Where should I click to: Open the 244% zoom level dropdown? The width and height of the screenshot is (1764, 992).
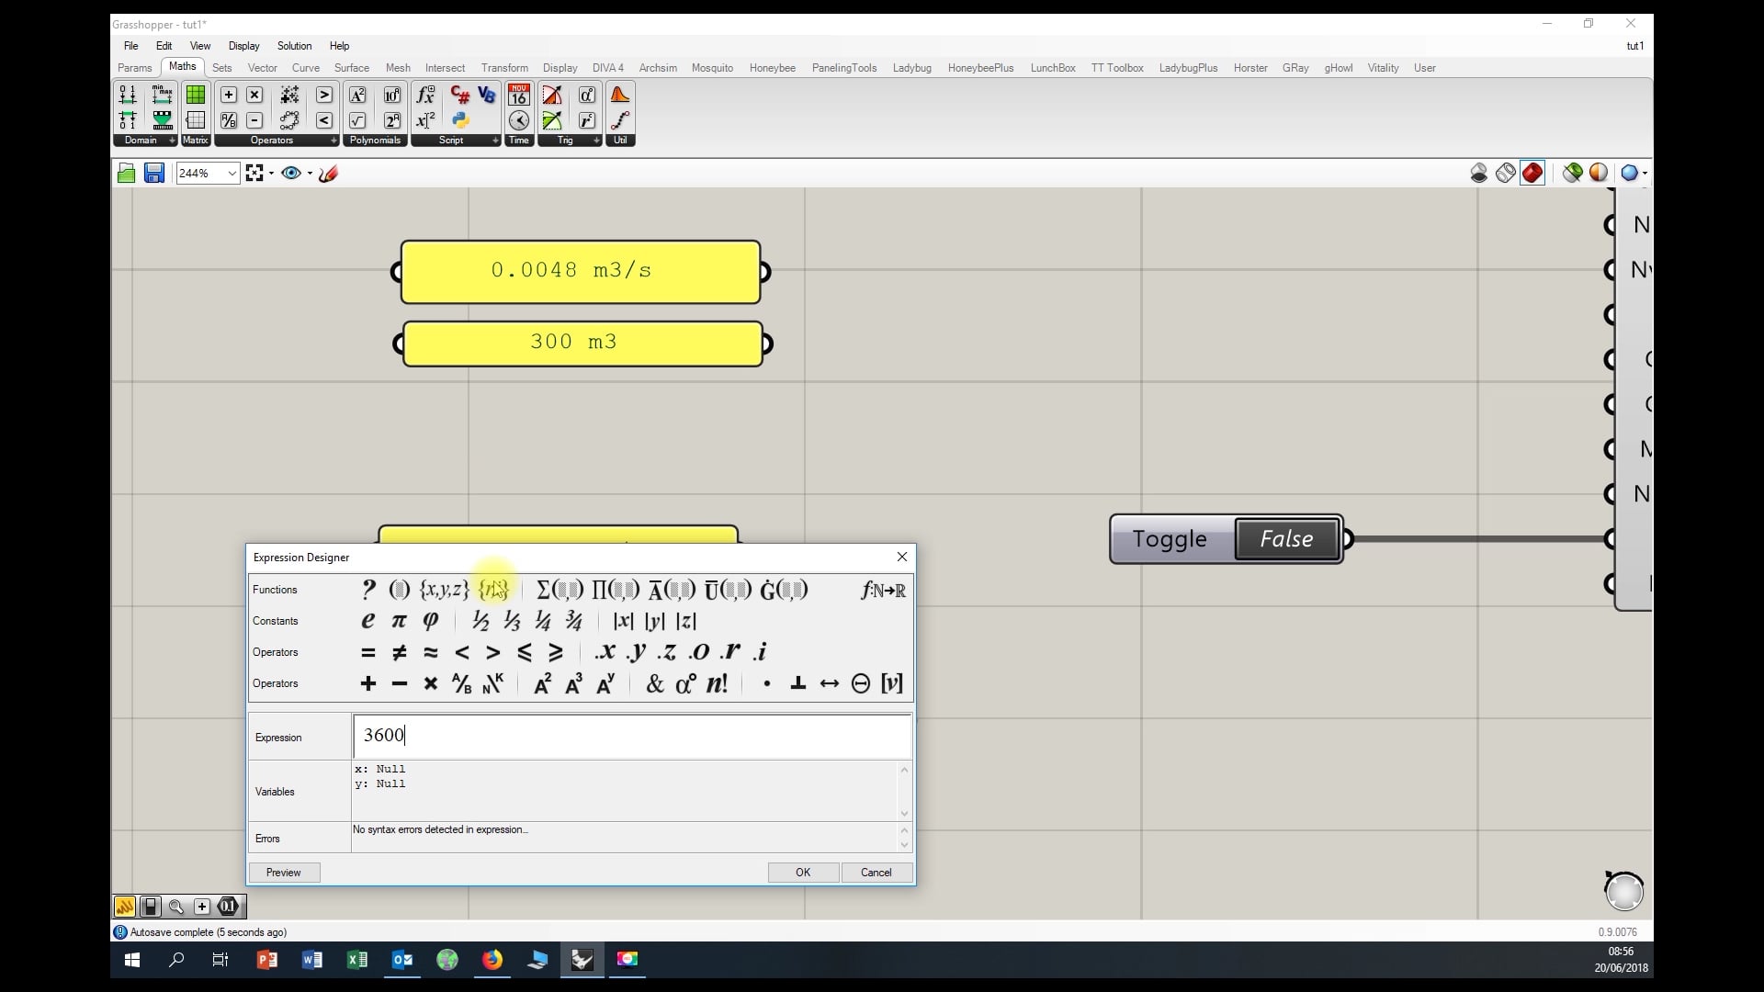pos(232,173)
